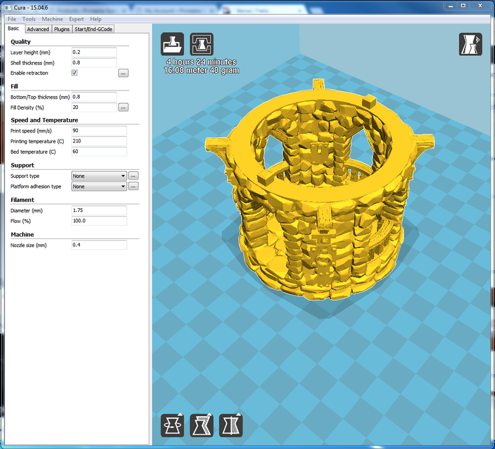Click the Fill Density input field
The image size is (495, 449).
click(x=94, y=107)
